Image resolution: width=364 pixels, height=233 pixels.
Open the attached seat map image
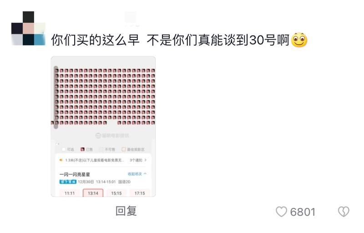coord(103,126)
